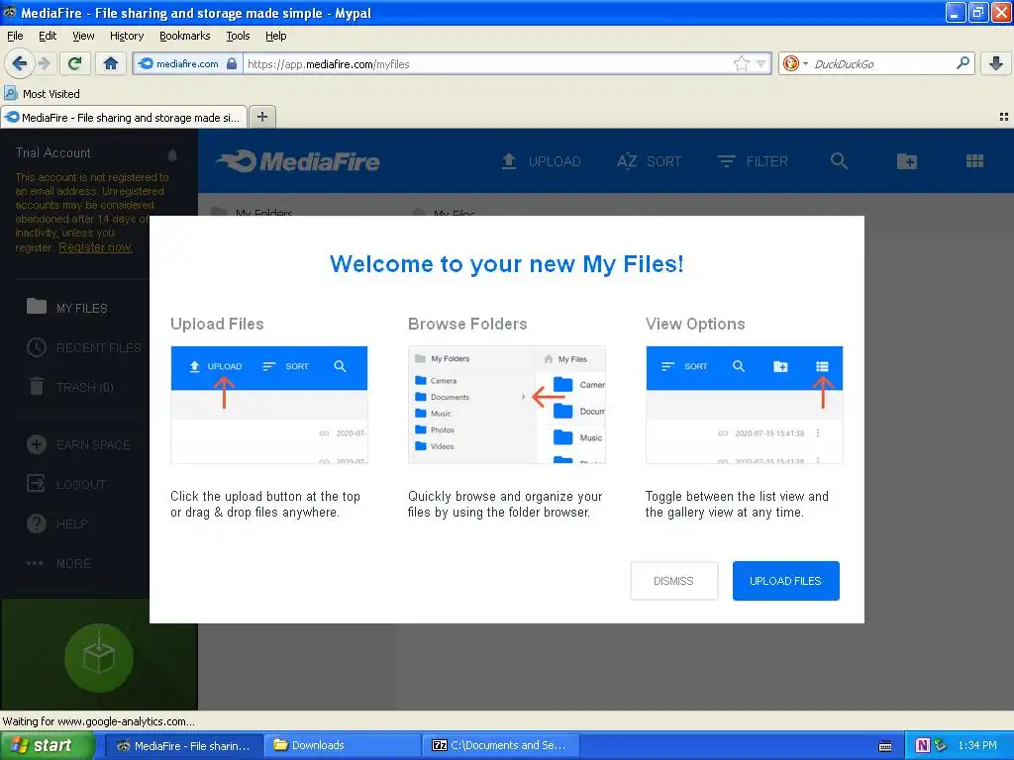Click the UPLOAD button in MediaFire header
The height and width of the screenshot is (760, 1014).
(x=542, y=161)
